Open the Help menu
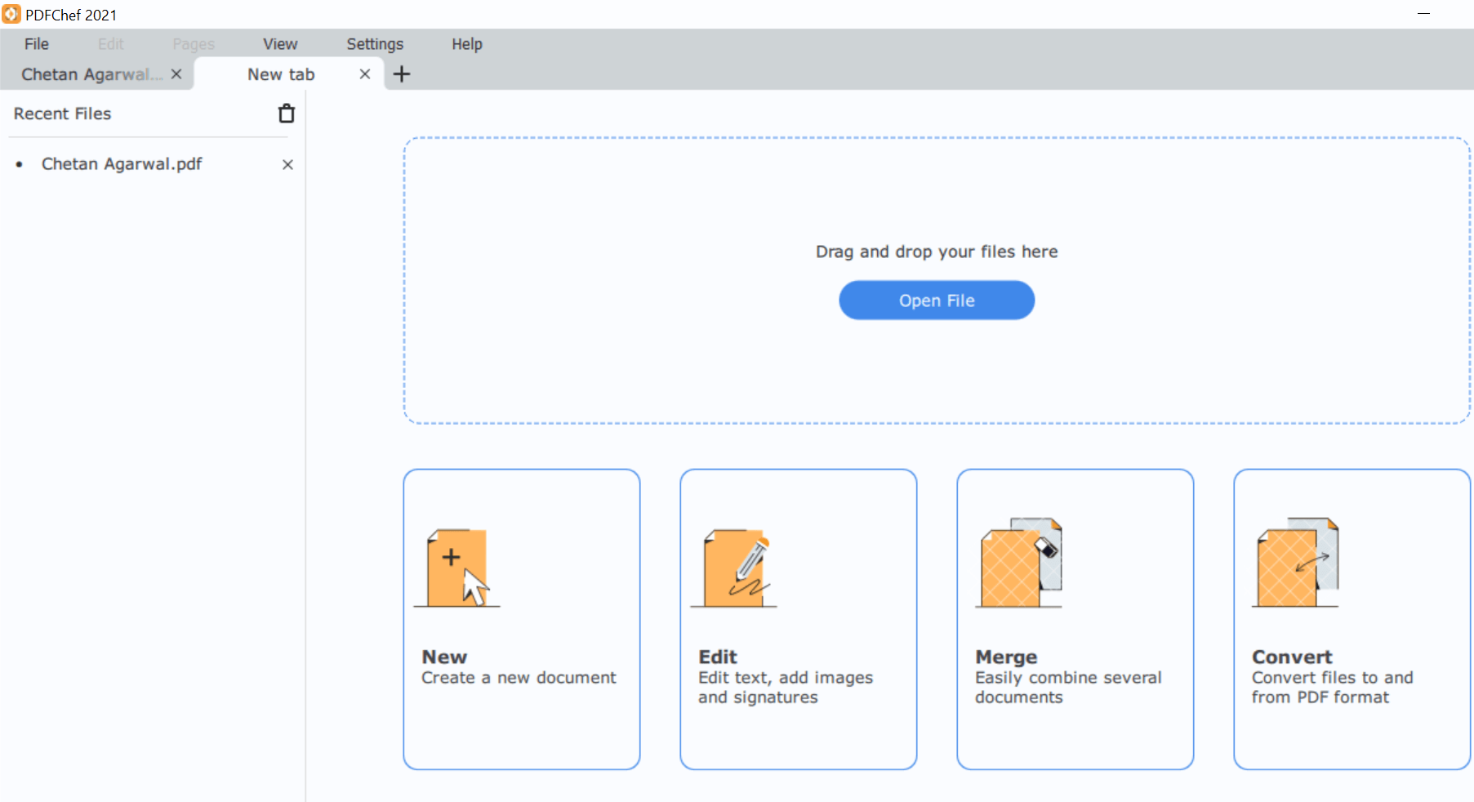The height and width of the screenshot is (802, 1474). [466, 43]
